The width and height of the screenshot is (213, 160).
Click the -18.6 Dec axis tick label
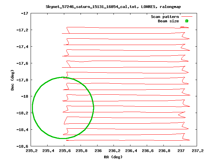point(22,146)
